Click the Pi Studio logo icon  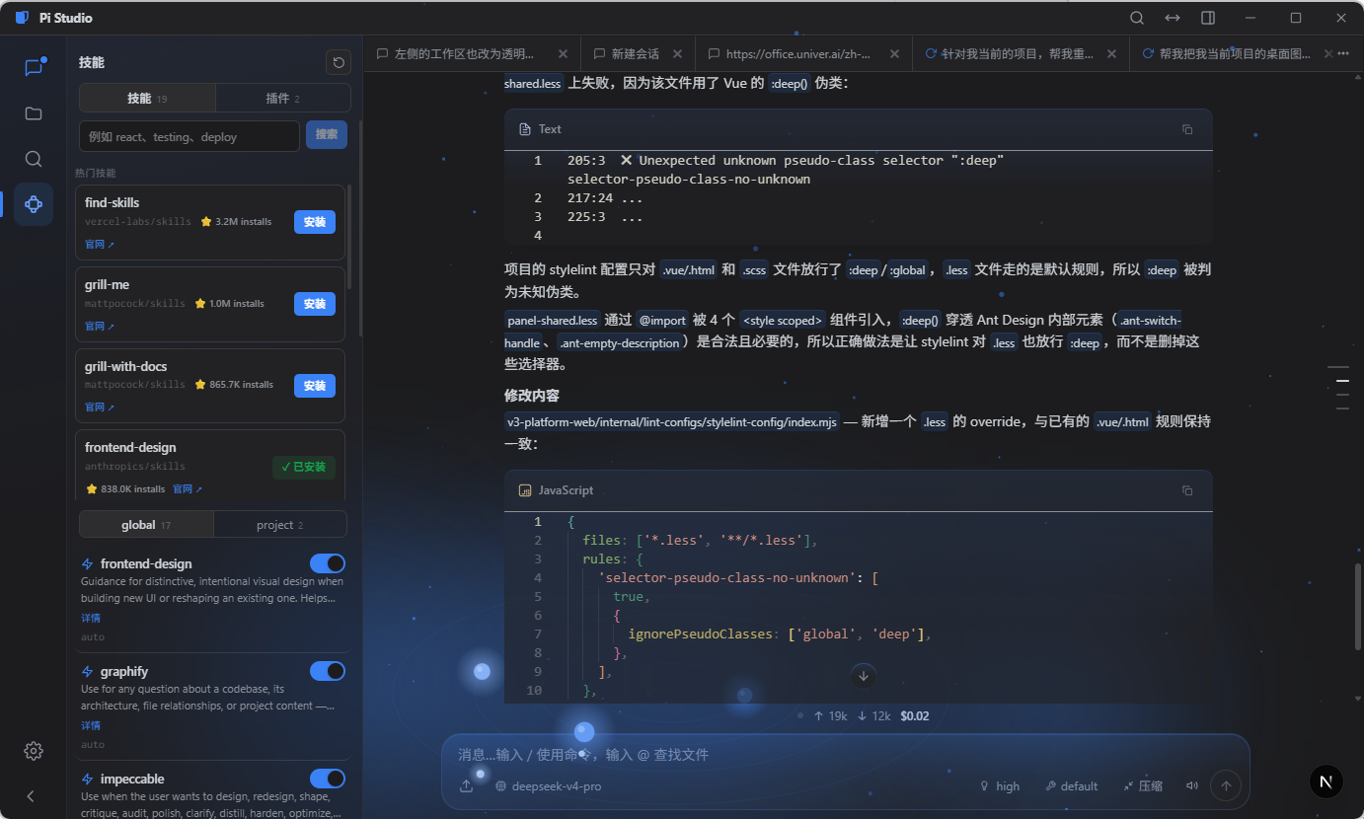[x=22, y=18]
